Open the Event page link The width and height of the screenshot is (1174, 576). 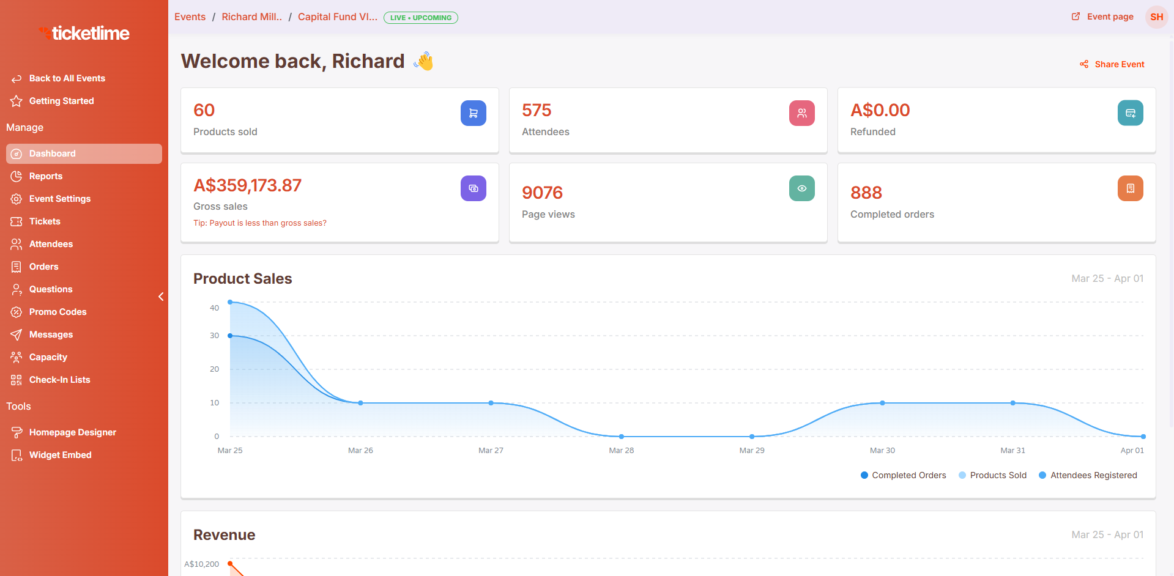pyautogui.click(x=1102, y=17)
